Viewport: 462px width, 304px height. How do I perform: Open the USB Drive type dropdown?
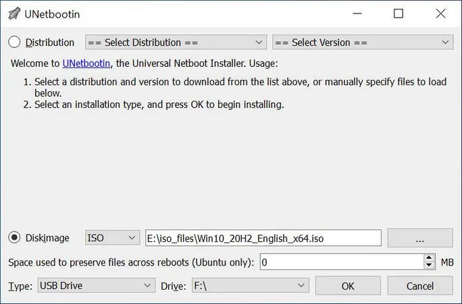(x=97, y=286)
